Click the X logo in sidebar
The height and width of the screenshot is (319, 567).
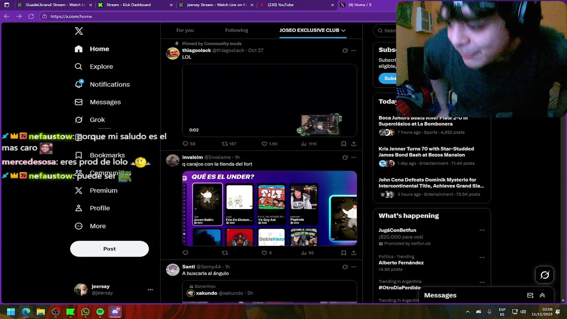[x=79, y=31]
